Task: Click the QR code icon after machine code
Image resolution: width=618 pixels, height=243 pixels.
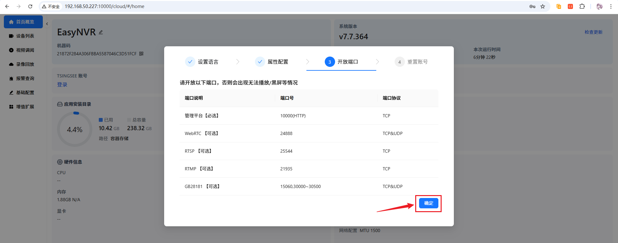Action: (x=141, y=54)
